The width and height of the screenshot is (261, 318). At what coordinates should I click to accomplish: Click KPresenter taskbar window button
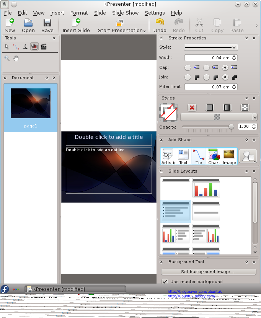(x=75, y=289)
